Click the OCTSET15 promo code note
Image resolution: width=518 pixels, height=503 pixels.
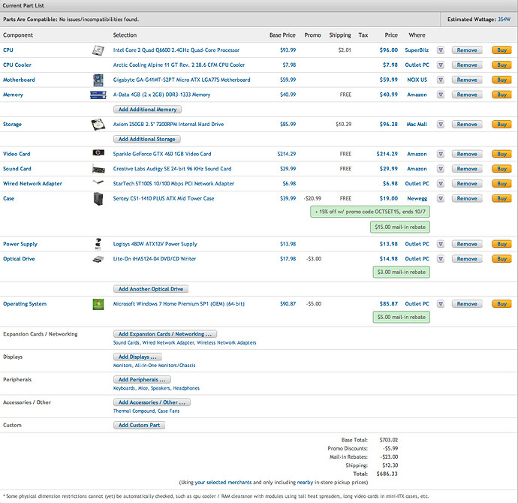[370, 212]
